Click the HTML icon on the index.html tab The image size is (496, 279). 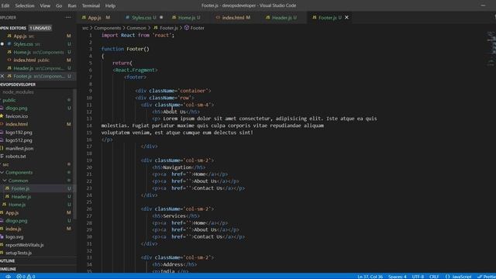[218, 17]
